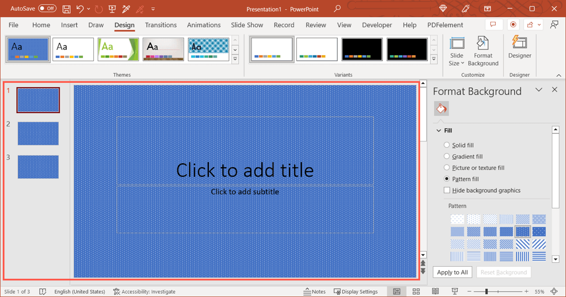The width and height of the screenshot is (566, 297).
Task: Toggle AutoSave switch
Action: [48, 8]
